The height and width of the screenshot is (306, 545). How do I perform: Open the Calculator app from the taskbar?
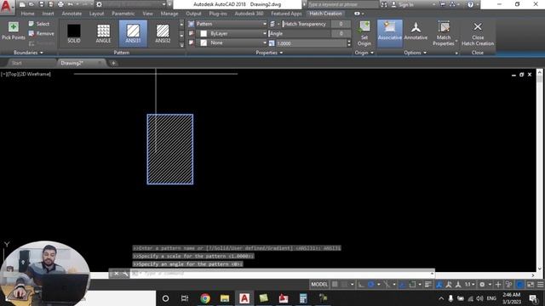pos(303,298)
